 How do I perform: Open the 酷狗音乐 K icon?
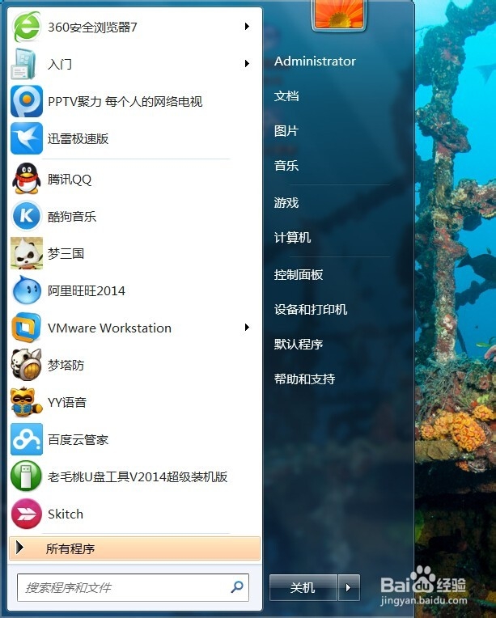pos(27,216)
